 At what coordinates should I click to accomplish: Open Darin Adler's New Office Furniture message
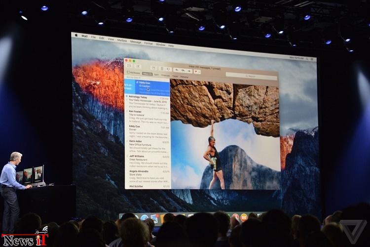[147, 147]
